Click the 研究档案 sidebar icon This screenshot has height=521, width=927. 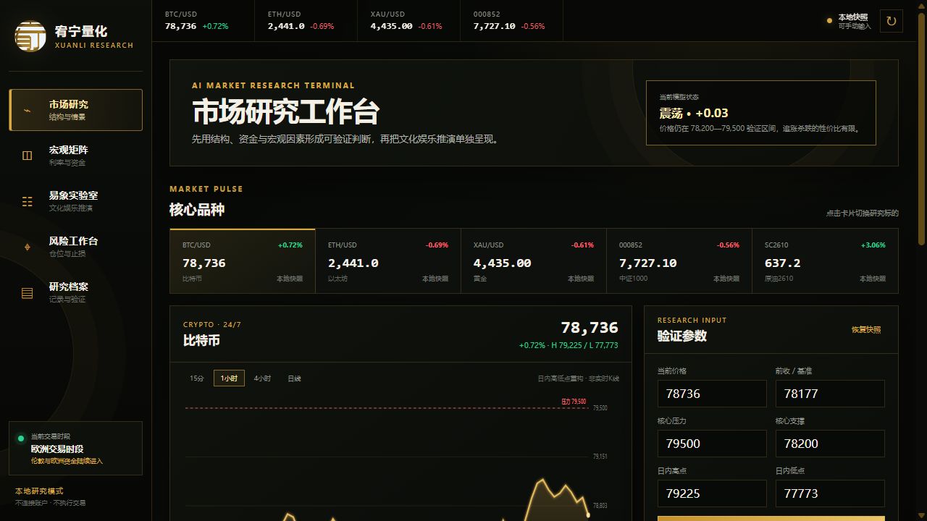tap(28, 292)
